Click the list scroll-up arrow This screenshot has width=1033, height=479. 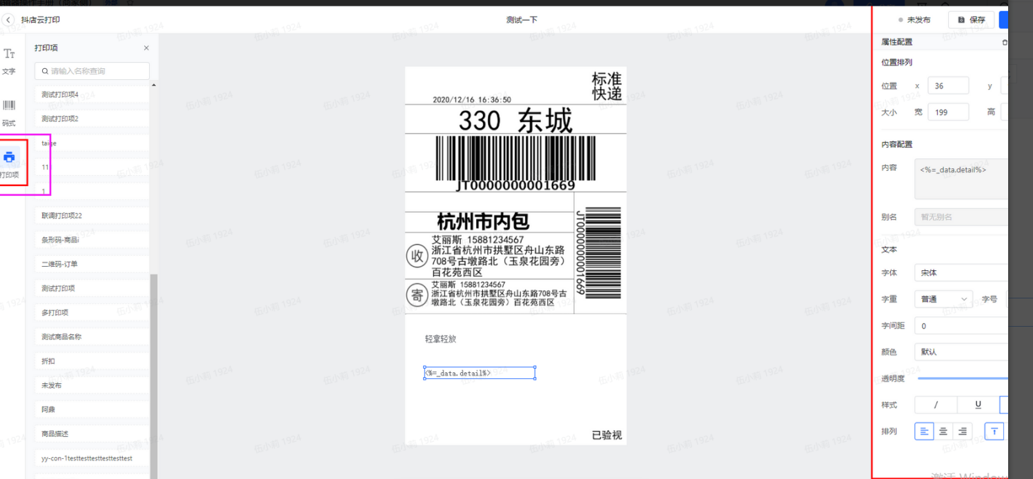click(x=153, y=85)
